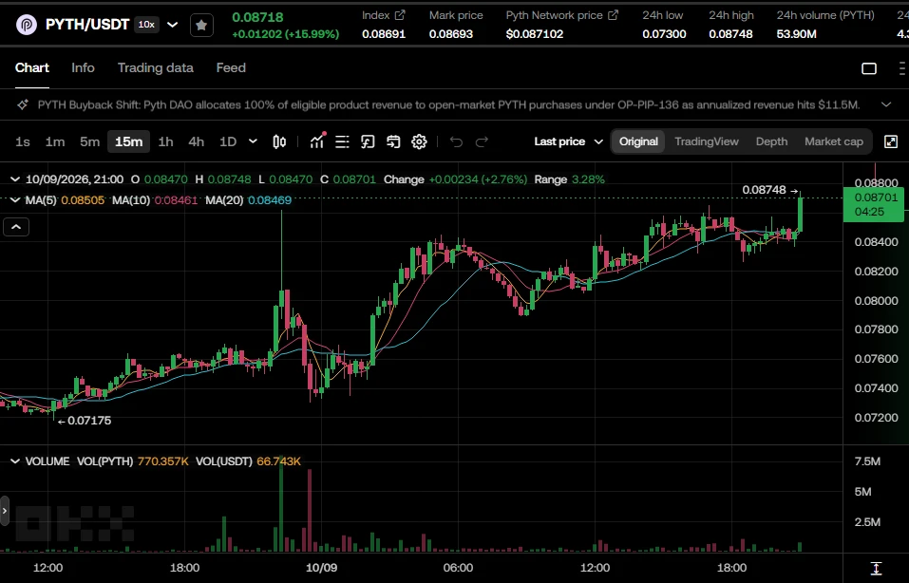Switch to the Trading data tab

(156, 67)
